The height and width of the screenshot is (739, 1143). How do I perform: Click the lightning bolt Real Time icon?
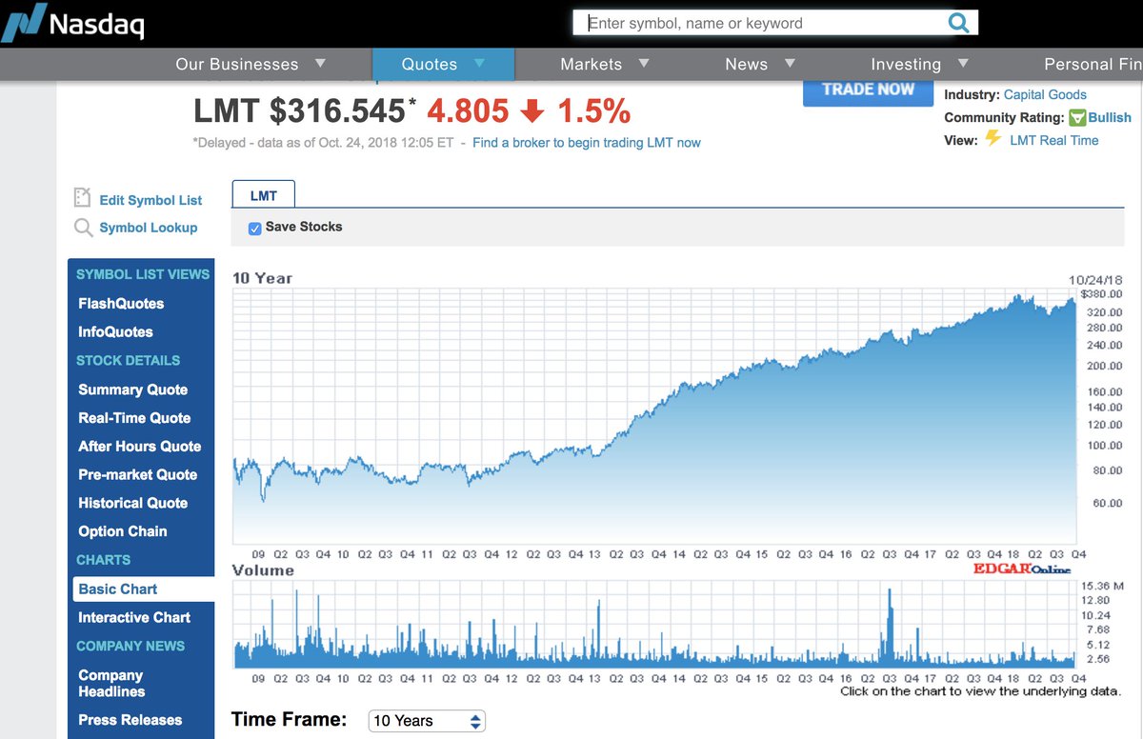[x=993, y=138]
